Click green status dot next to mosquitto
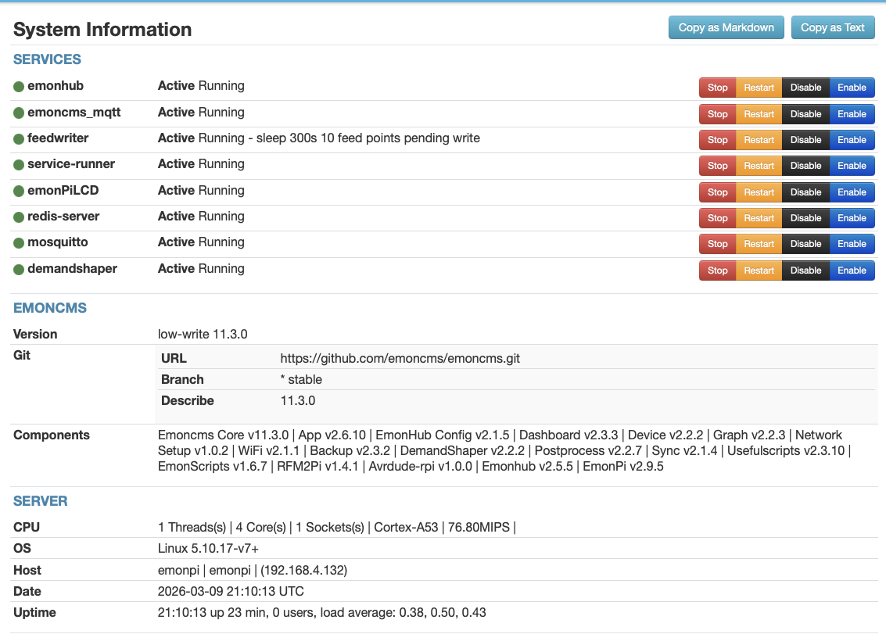886x634 pixels. tap(19, 243)
